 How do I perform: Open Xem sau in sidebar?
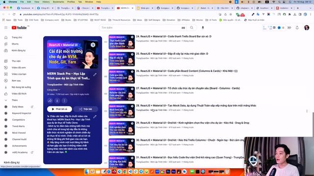click(x=16, y=81)
